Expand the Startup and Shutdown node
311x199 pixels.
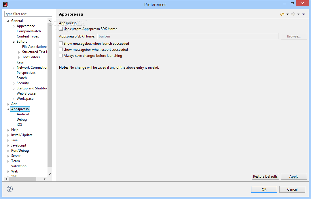(14, 89)
